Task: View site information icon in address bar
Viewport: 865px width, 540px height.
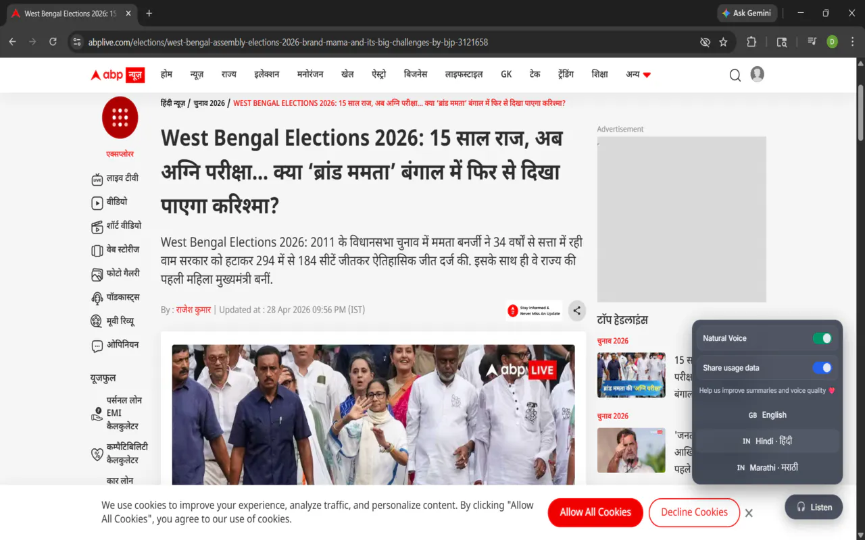Action: [76, 42]
